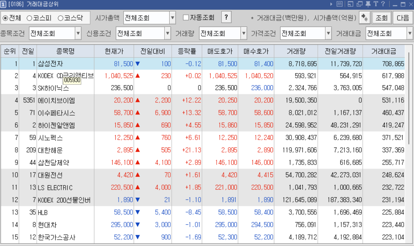The height and width of the screenshot is (246, 414).
Task: Sort by the 순위 column header
Action: coord(10,51)
